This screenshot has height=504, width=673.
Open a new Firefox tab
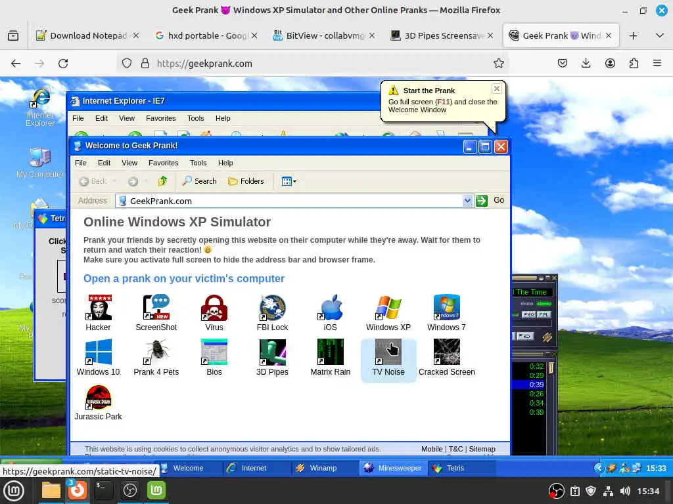point(633,35)
